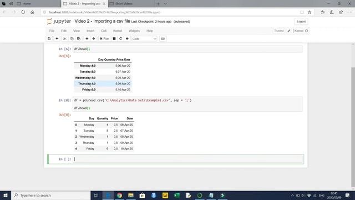This screenshot has width=355, height=200.
Task: Click the Price column header
Action: coord(114,118)
